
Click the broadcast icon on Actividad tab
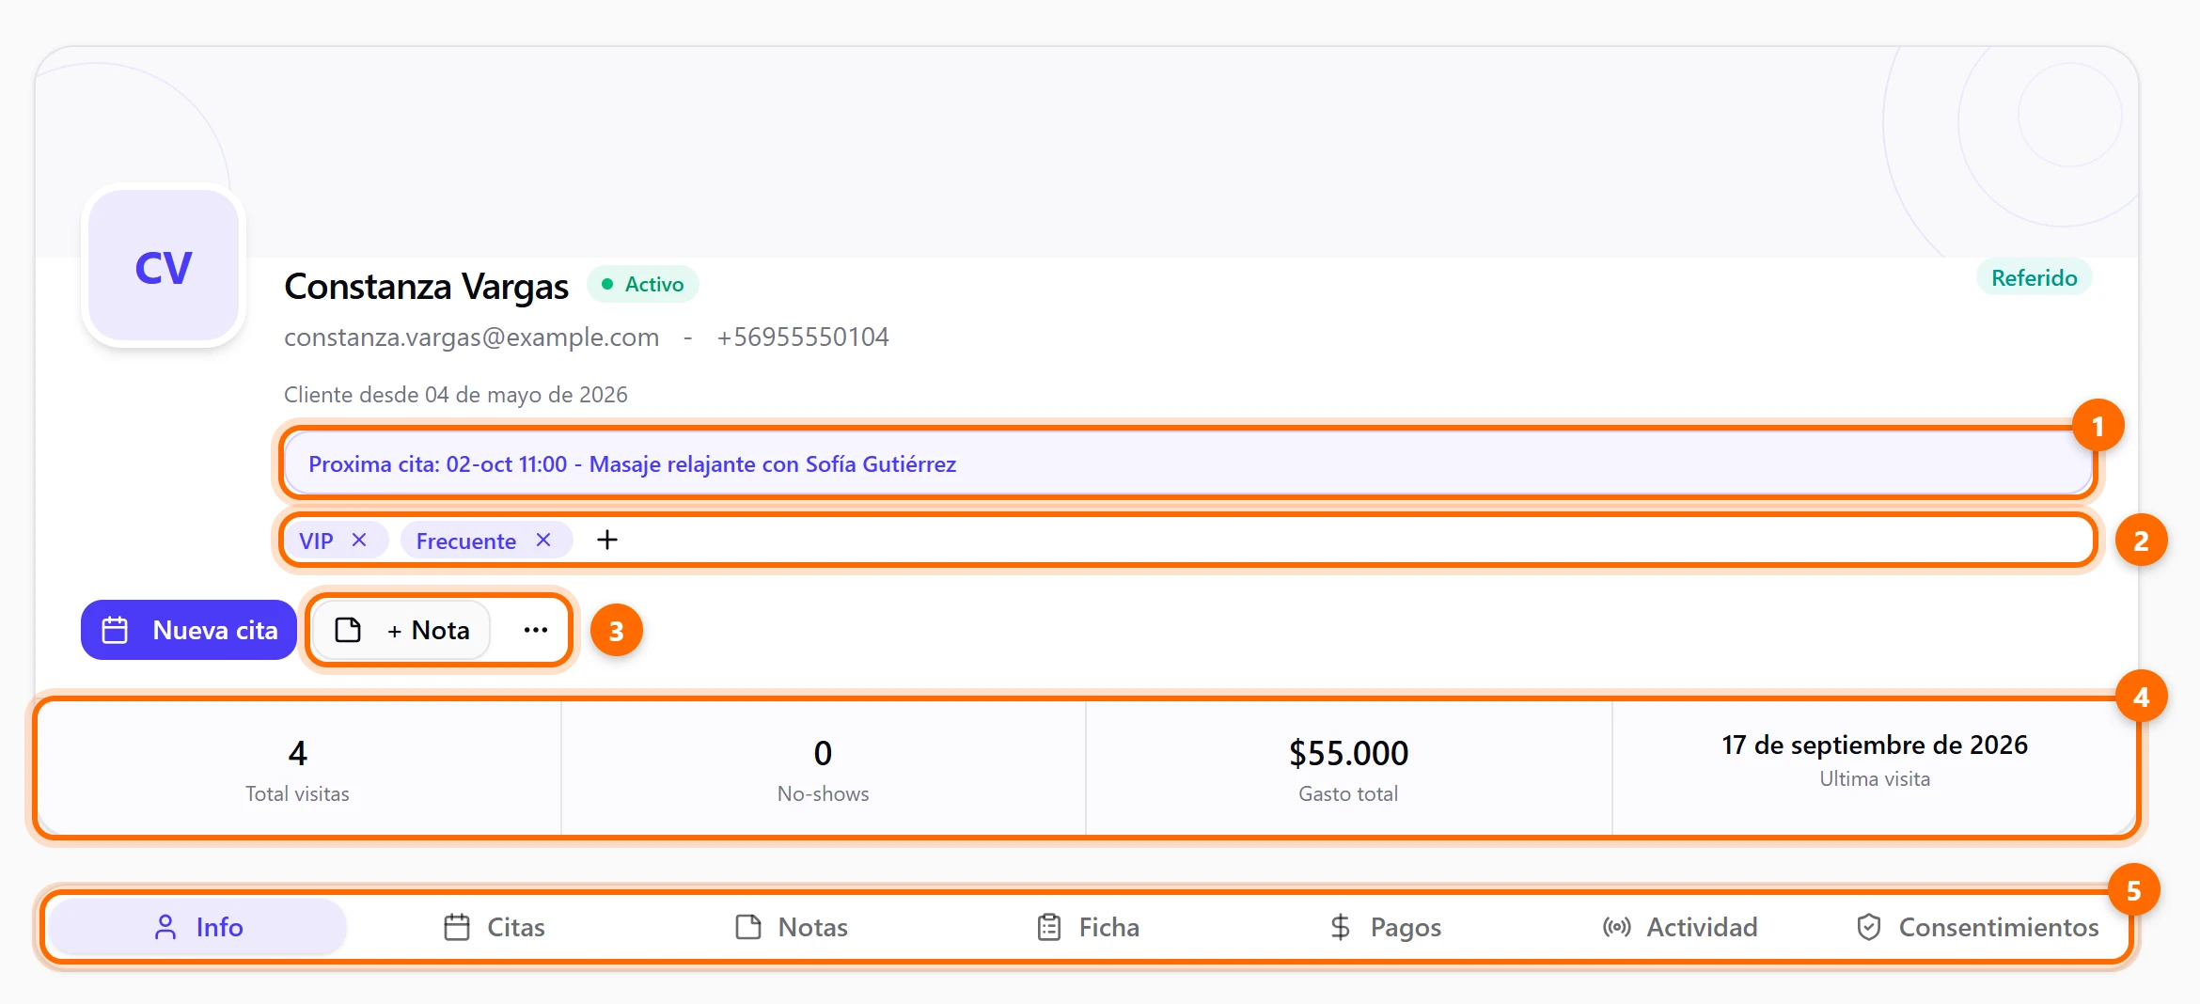click(x=1617, y=927)
